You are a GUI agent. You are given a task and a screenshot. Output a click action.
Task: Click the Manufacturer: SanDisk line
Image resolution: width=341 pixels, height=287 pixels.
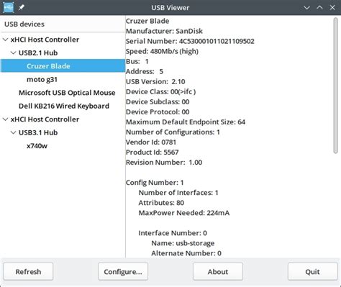164,31
